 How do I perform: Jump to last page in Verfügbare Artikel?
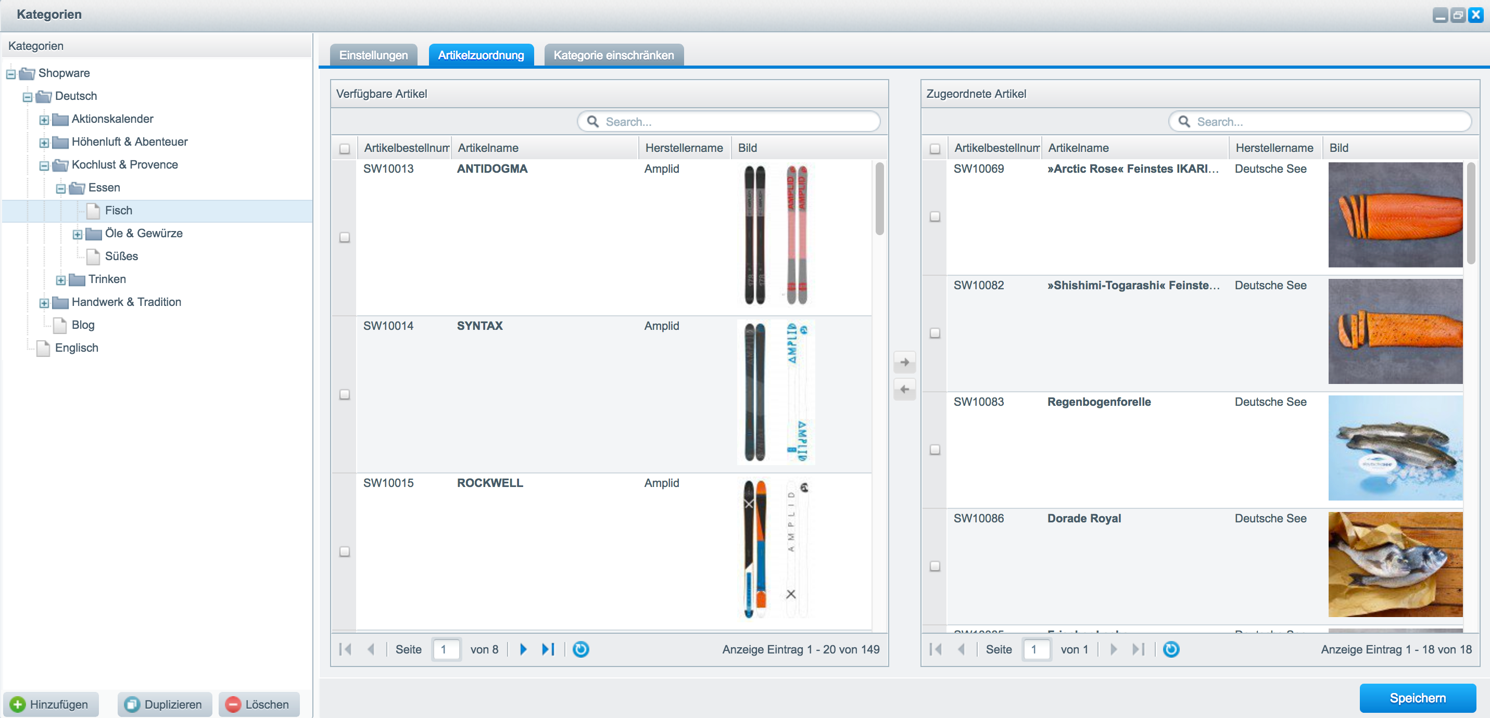point(548,649)
